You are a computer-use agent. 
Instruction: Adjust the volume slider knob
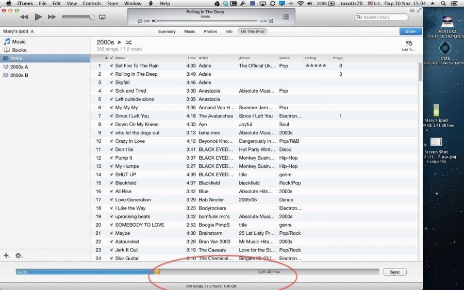[92, 17]
